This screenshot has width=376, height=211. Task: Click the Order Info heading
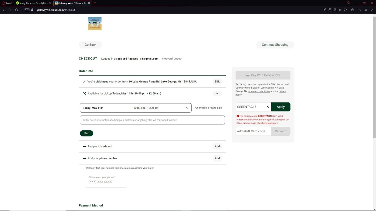(86, 71)
